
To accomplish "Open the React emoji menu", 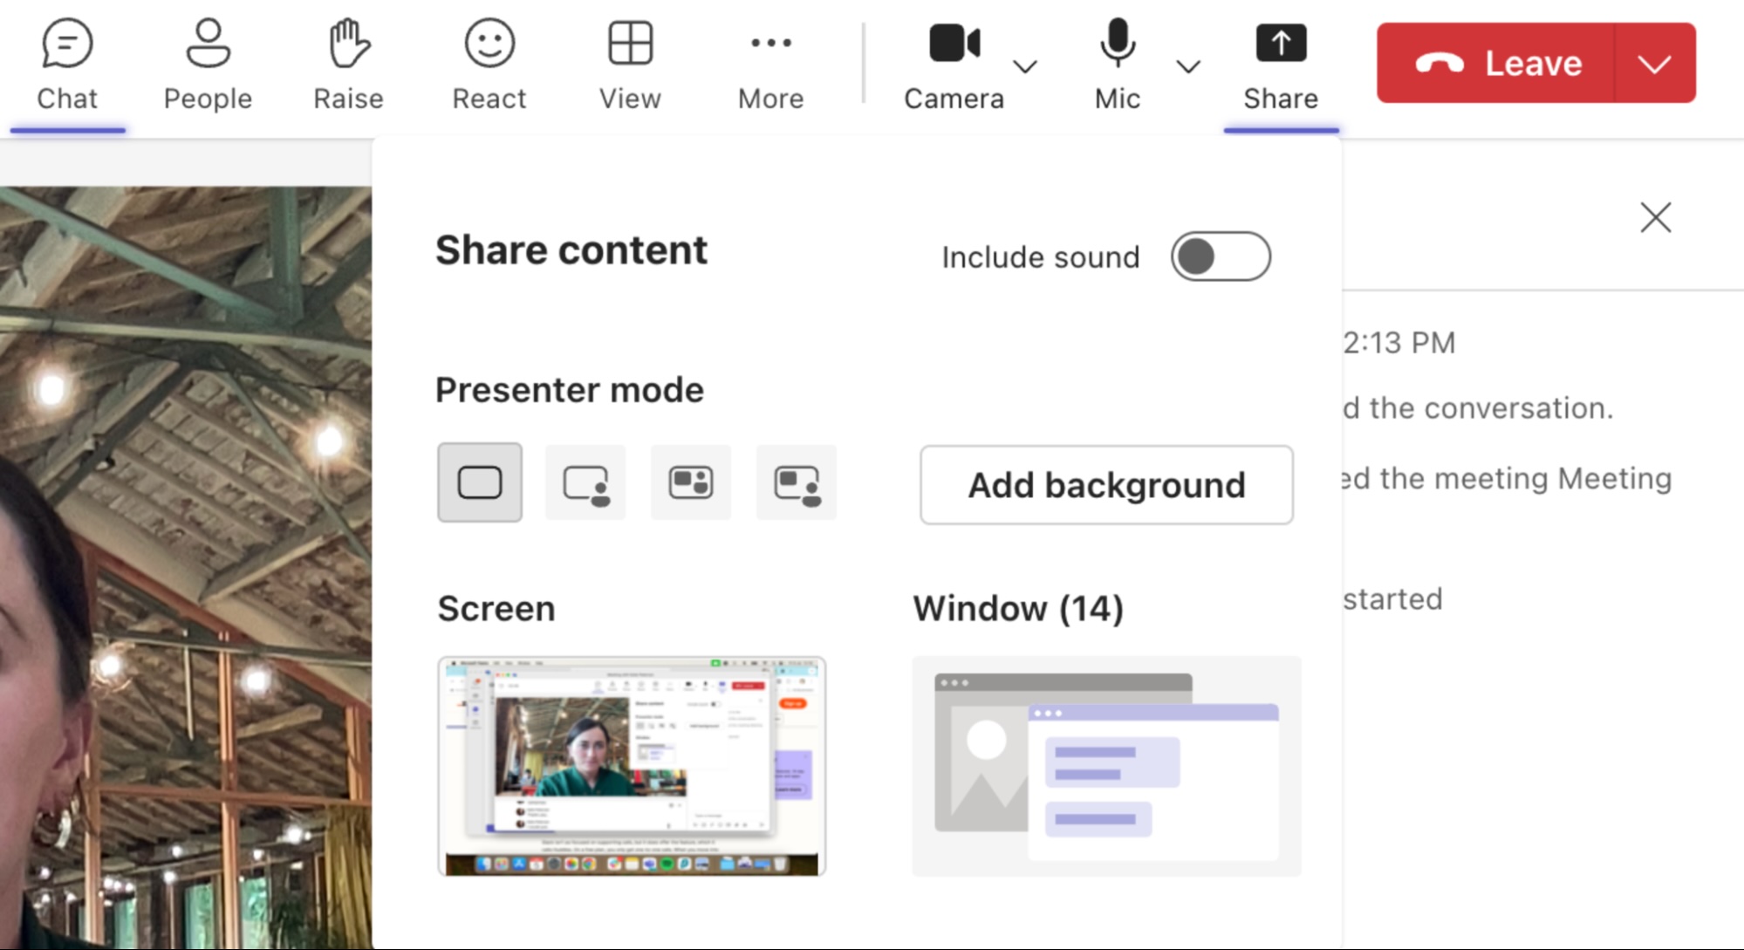I will (x=489, y=66).
